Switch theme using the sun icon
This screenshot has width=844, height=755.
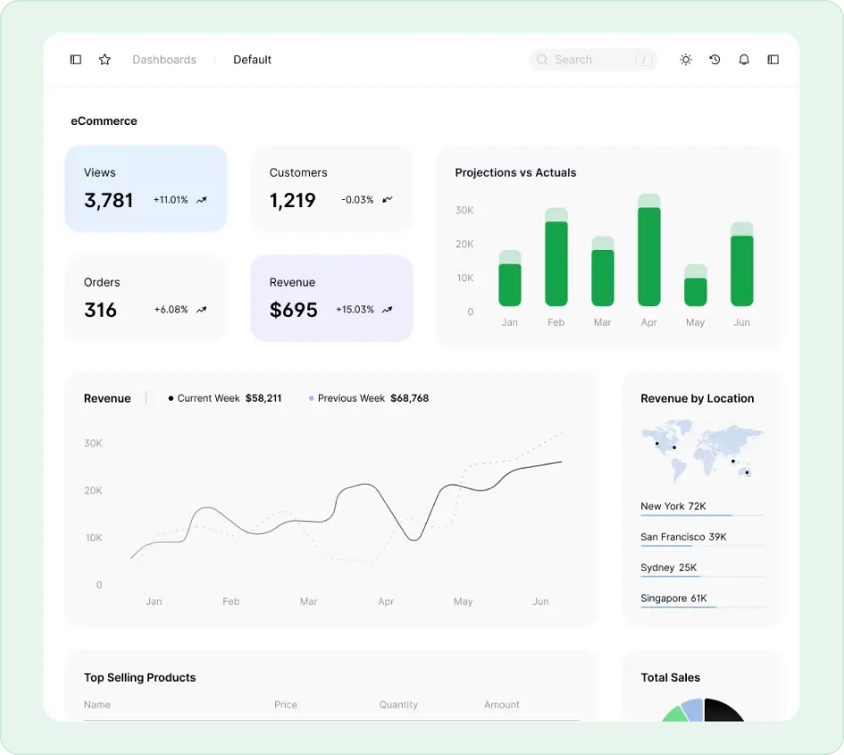click(x=686, y=60)
